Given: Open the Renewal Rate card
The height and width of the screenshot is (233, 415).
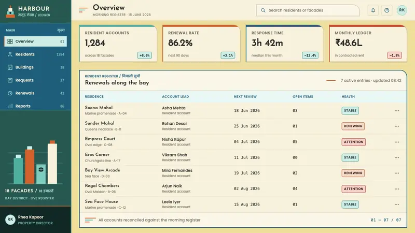Looking at the screenshot, I should tap(201, 43).
